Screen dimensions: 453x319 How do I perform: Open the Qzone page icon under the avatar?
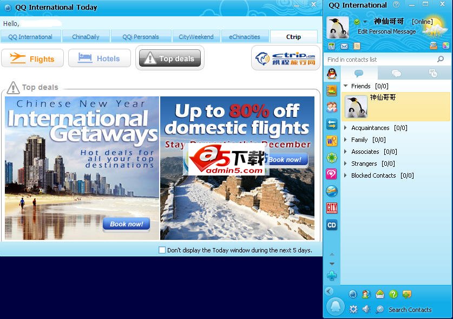331,46
